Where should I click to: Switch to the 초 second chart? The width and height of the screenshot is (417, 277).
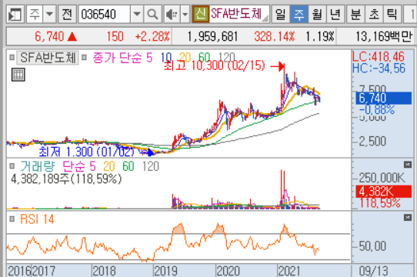point(374,14)
